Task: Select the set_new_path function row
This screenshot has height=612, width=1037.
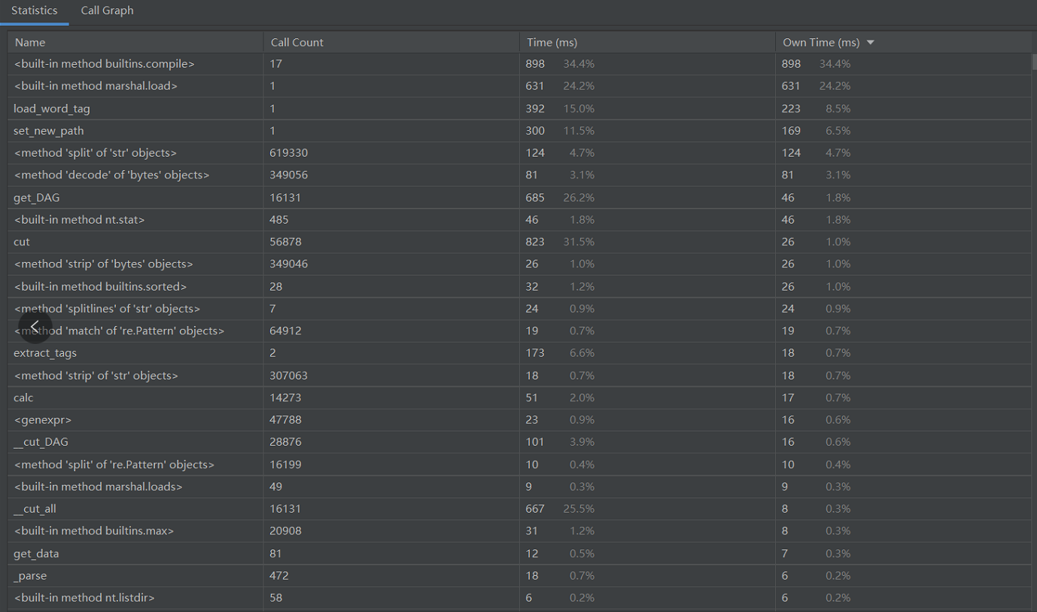Action: [x=49, y=131]
